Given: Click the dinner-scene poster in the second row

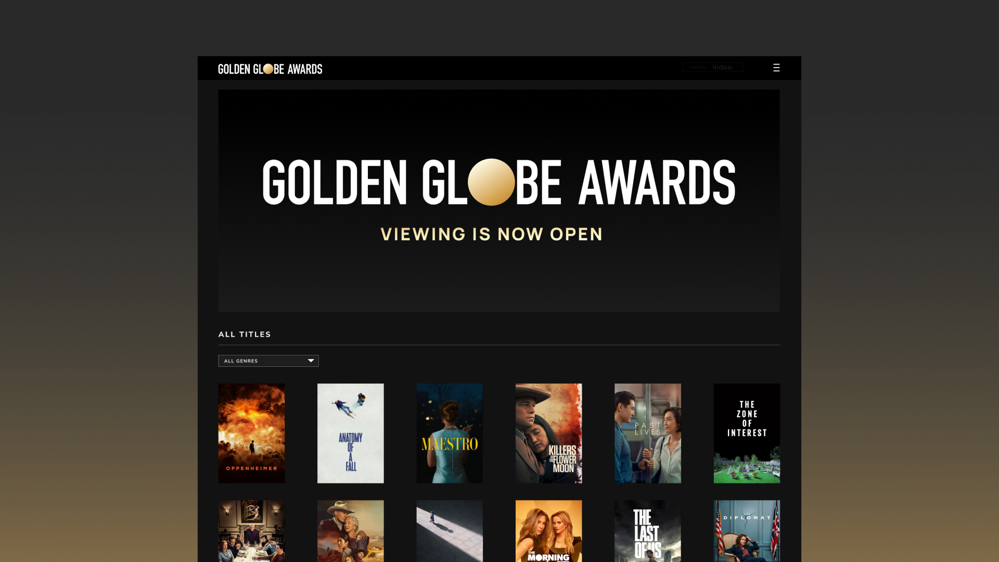Looking at the screenshot, I should click(251, 531).
